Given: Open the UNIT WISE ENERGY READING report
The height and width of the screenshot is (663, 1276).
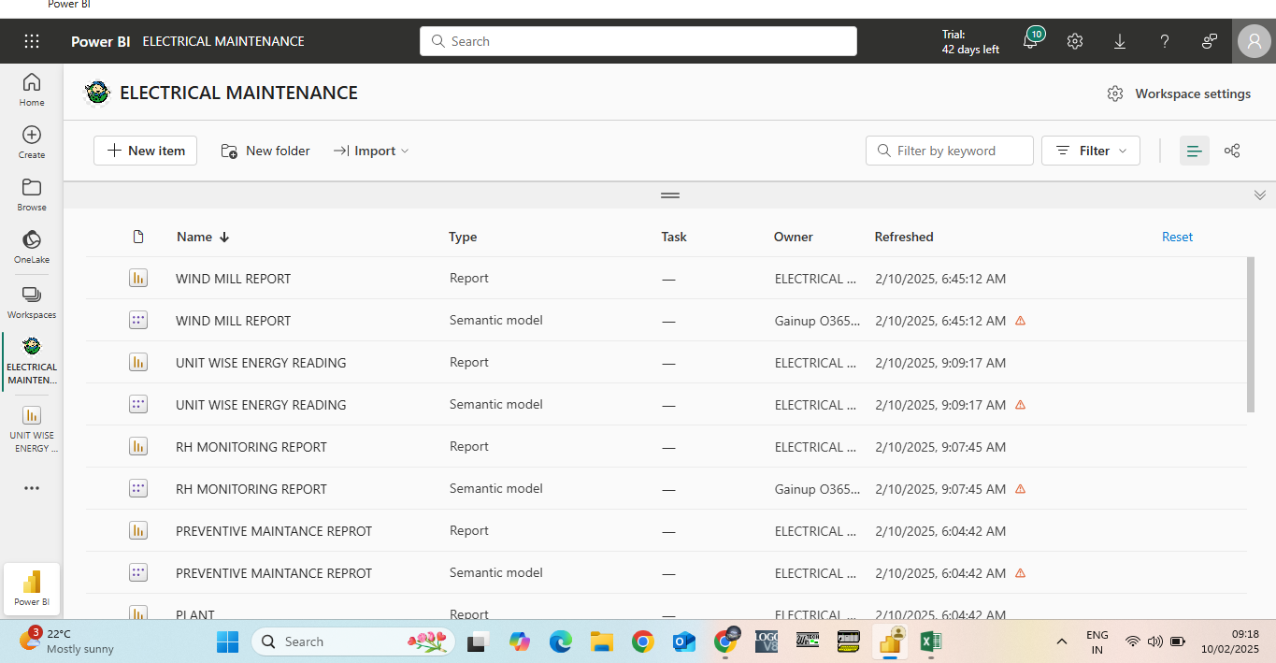Looking at the screenshot, I should (x=261, y=363).
